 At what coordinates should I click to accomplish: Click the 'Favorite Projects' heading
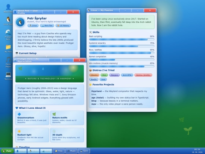coord(103,84)
